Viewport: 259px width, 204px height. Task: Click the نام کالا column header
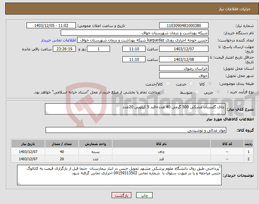point(161,144)
